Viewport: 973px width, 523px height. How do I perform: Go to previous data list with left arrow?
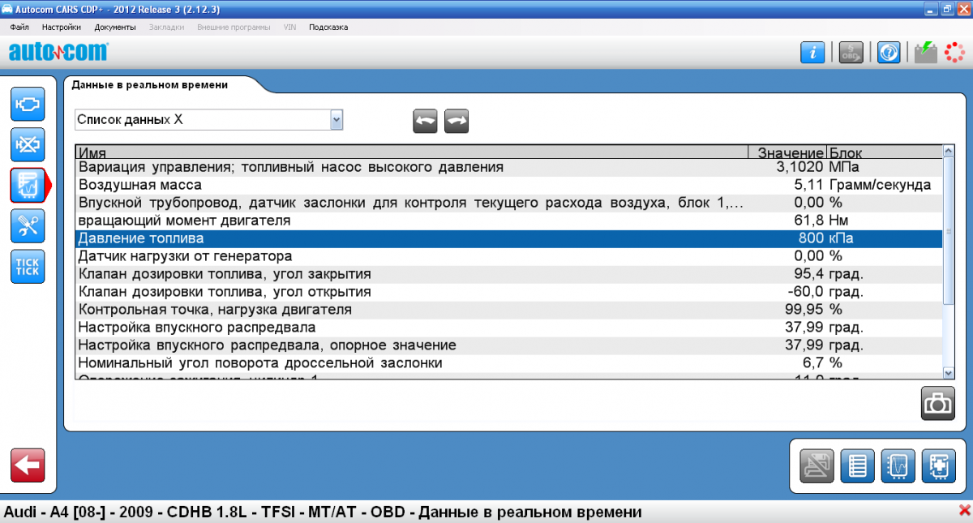click(426, 121)
